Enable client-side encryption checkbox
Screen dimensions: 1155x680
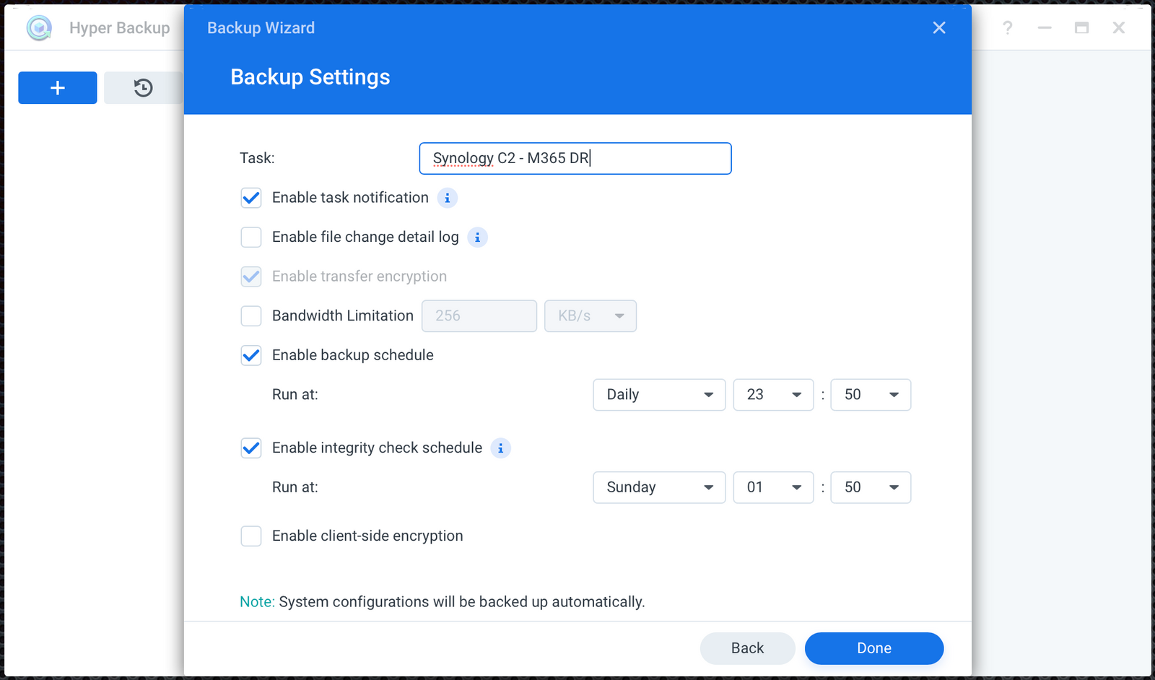[x=251, y=536]
